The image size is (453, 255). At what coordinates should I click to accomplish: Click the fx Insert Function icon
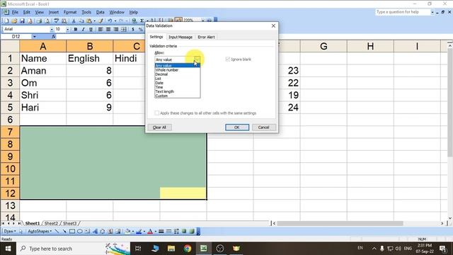(x=54, y=37)
